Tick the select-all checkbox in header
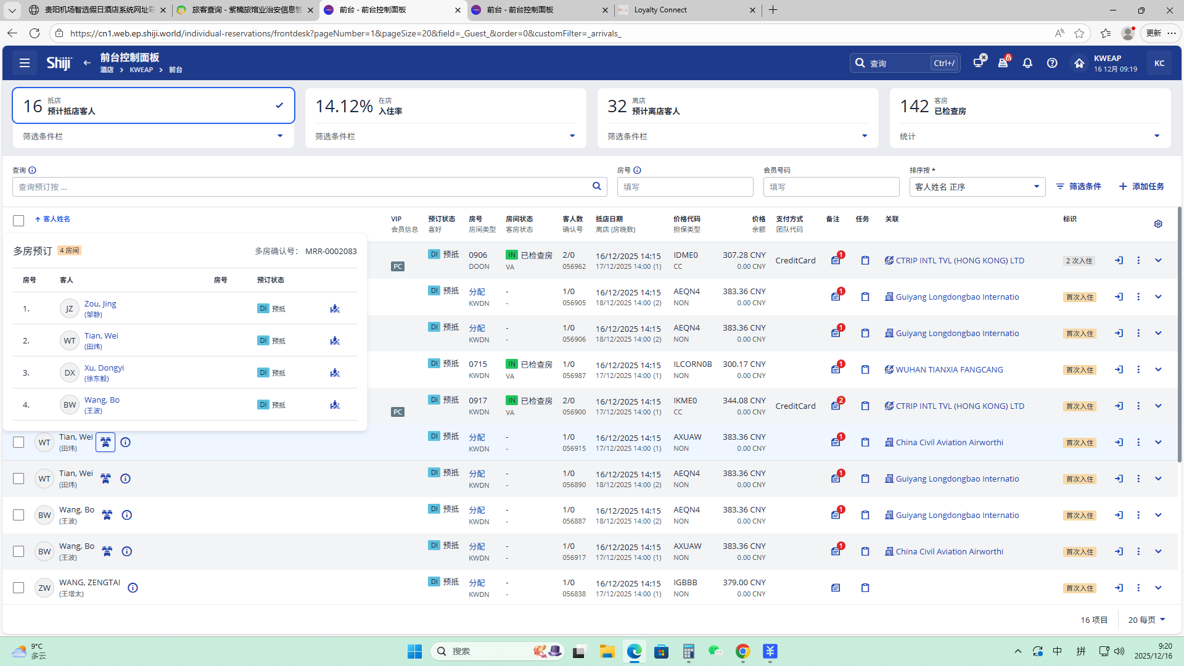This screenshot has height=666, width=1184. coord(18,220)
